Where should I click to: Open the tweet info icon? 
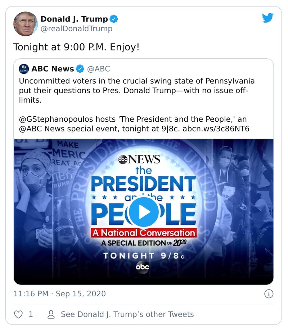point(269,294)
